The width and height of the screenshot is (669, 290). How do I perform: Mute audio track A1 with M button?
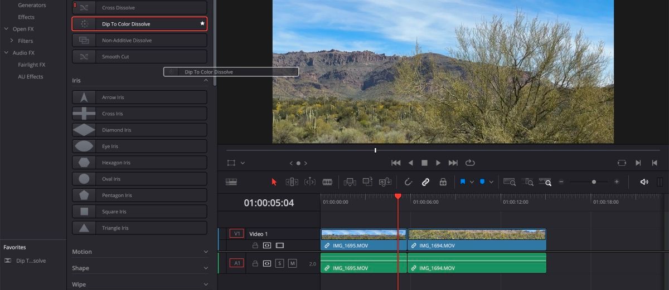(x=292, y=263)
